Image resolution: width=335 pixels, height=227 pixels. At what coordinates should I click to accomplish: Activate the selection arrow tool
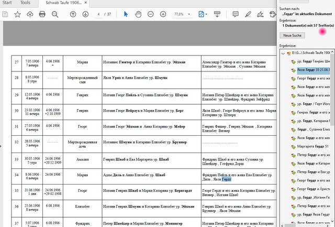click(x=126, y=14)
